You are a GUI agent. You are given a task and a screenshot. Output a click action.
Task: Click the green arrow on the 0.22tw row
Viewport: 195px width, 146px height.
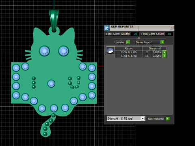[x=165, y=56]
